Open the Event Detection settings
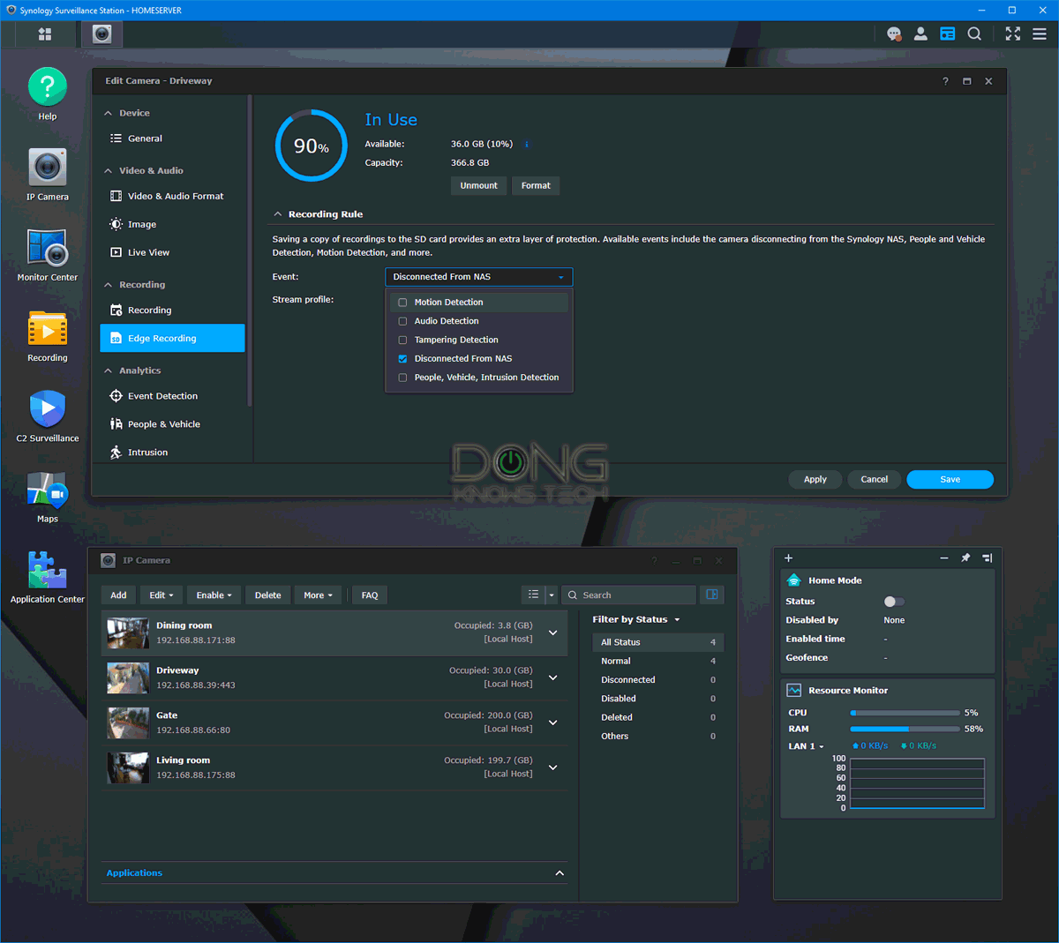The image size is (1059, 943). click(164, 395)
